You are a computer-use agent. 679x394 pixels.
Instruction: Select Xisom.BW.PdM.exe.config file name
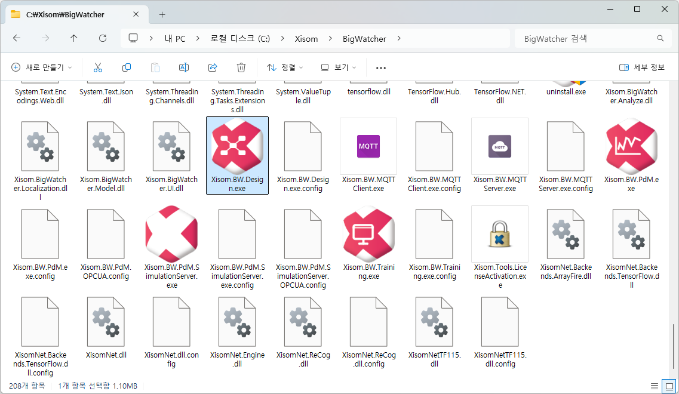[40, 272]
